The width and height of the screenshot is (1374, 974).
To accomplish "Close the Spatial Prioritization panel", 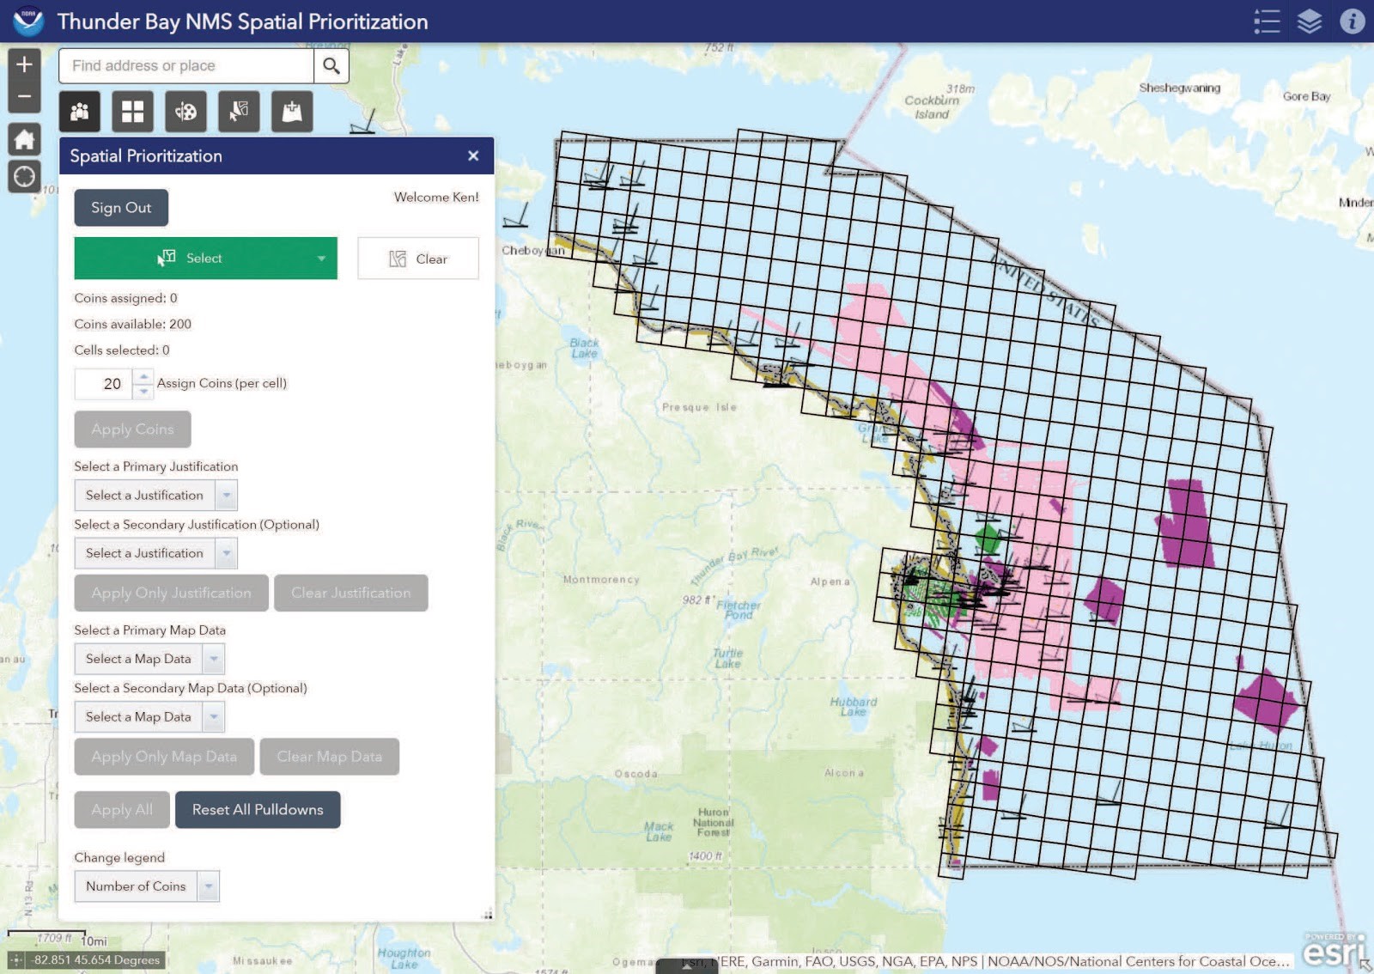I will (x=473, y=155).
